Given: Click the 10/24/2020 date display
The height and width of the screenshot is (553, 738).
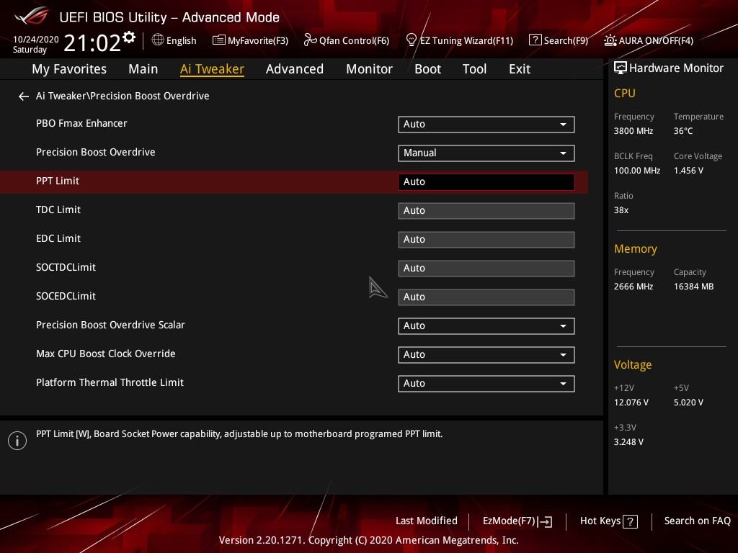Looking at the screenshot, I should [36, 39].
